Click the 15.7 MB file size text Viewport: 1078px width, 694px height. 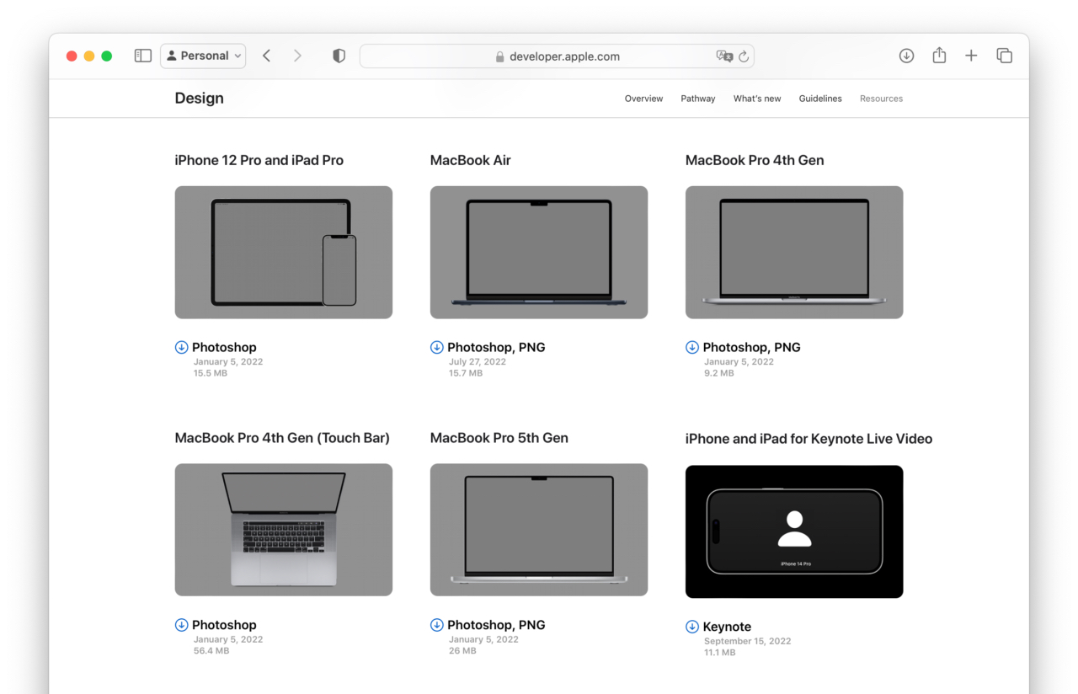pos(466,373)
